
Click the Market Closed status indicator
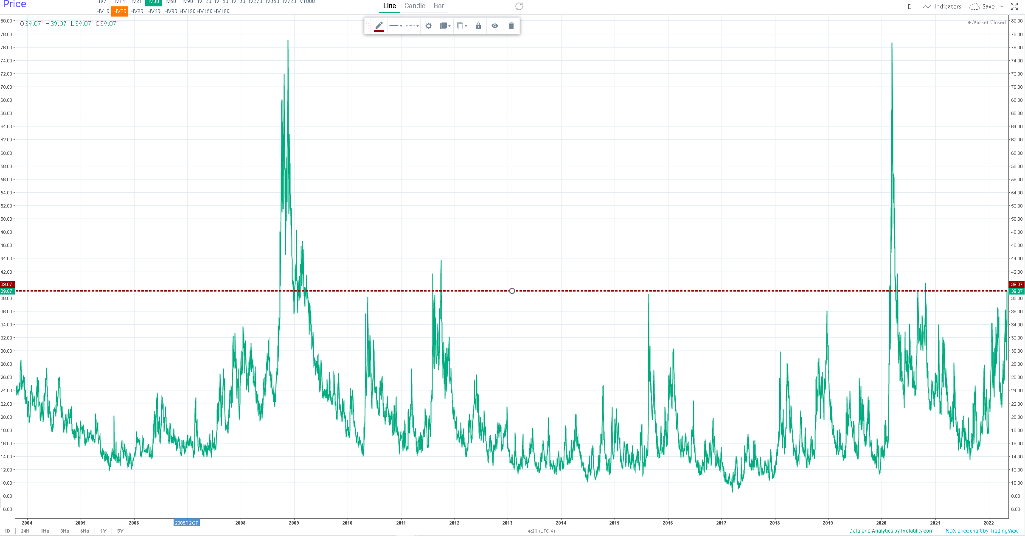point(987,22)
